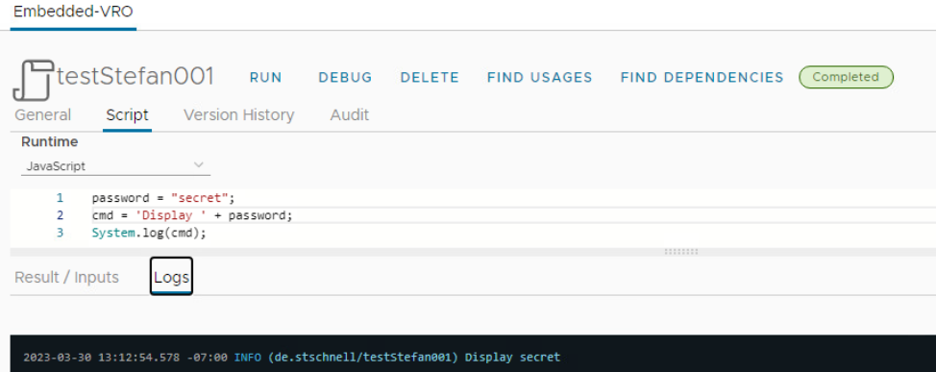Select the Script tab

point(127,115)
